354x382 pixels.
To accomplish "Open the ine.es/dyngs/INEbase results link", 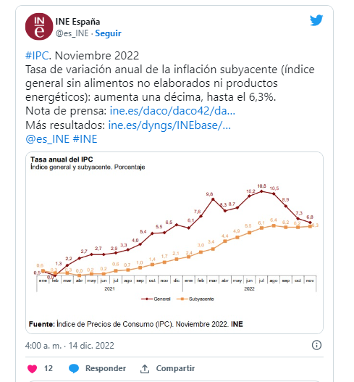I will pyautogui.click(x=169, y=125).
